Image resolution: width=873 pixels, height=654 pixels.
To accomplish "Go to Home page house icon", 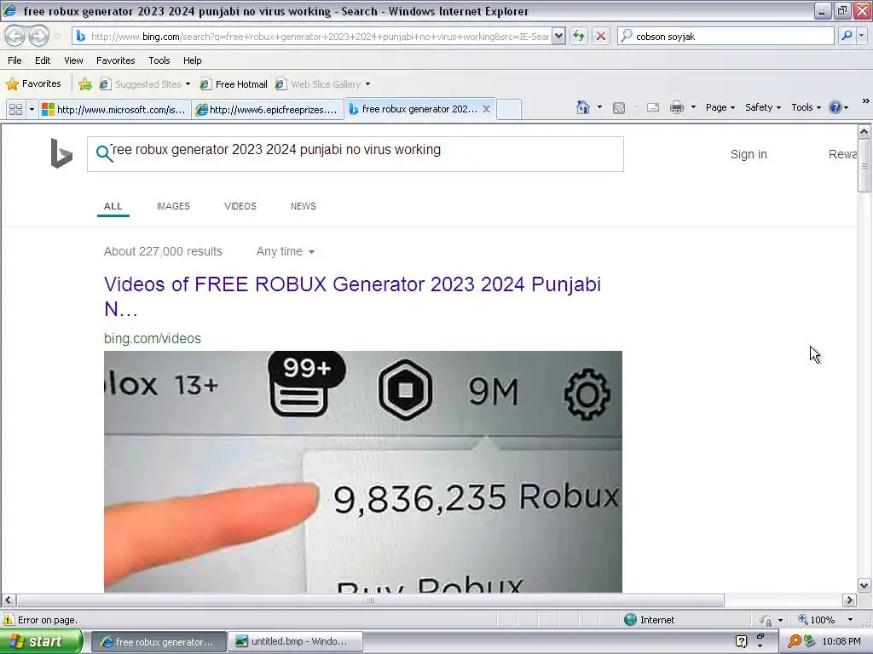I will pyautogui.click(x=583, y=107).
